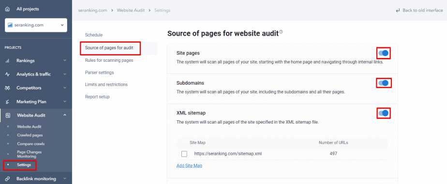The image size is (447, 184).
Task: Click the All projects home icon
Action: pyautogui.click(x=7, y=9)
